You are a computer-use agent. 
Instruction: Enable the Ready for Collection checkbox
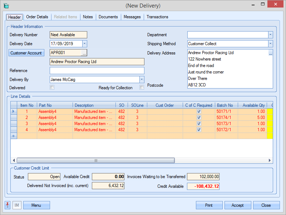[x=142, y=87]
